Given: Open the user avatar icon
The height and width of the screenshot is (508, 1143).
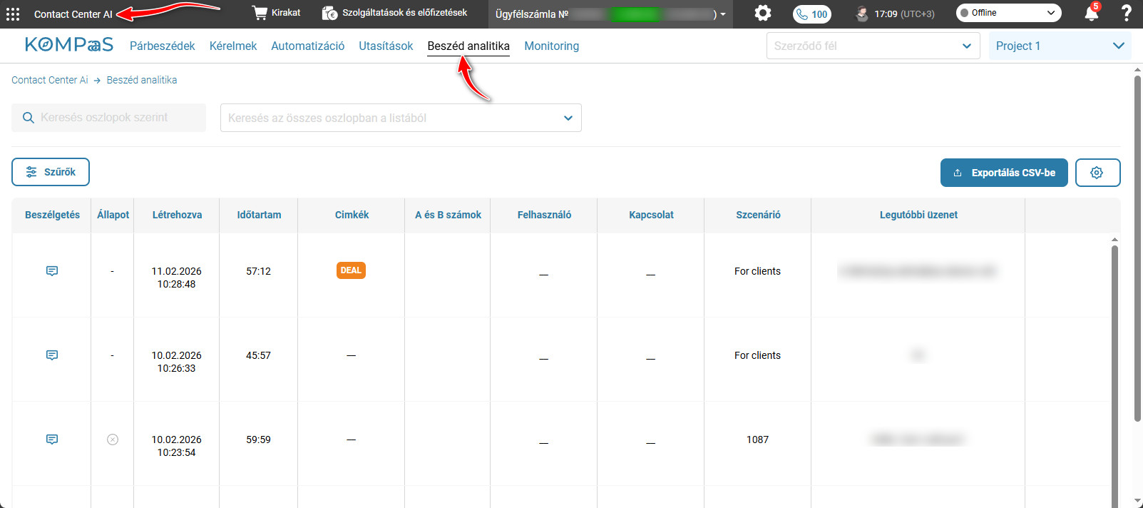Looking at the screenshot, I should pos(862,14).
